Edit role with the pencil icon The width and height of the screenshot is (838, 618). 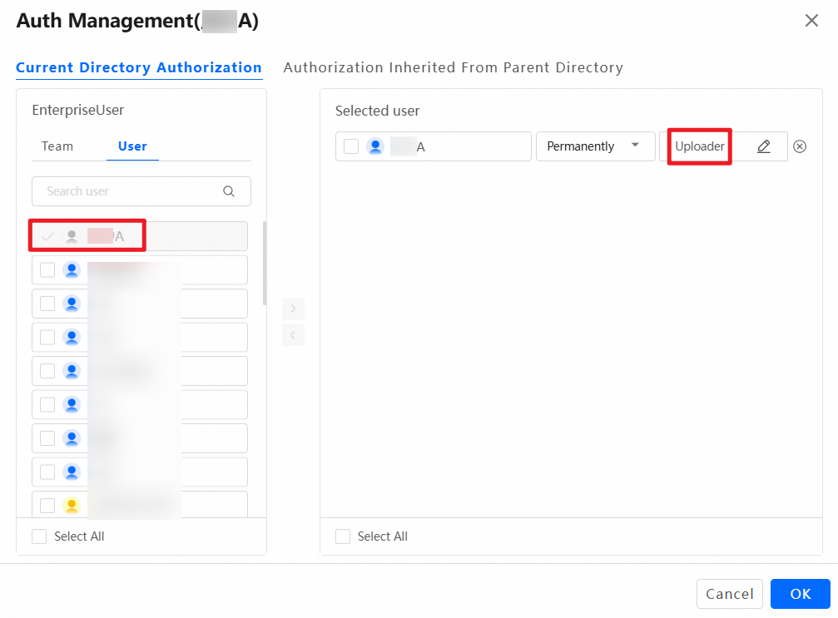pos(764,146)
